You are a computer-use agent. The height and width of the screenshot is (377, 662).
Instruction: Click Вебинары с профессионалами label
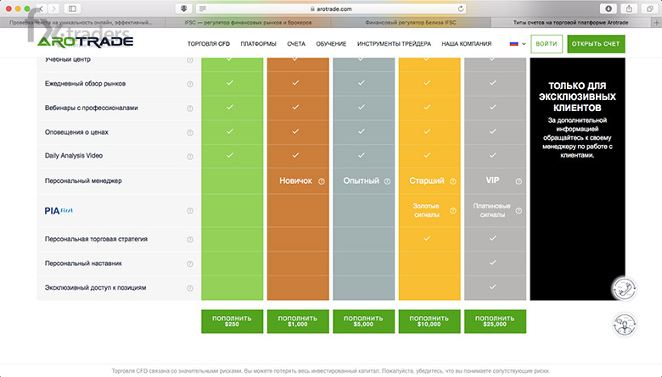click(91, 108)
